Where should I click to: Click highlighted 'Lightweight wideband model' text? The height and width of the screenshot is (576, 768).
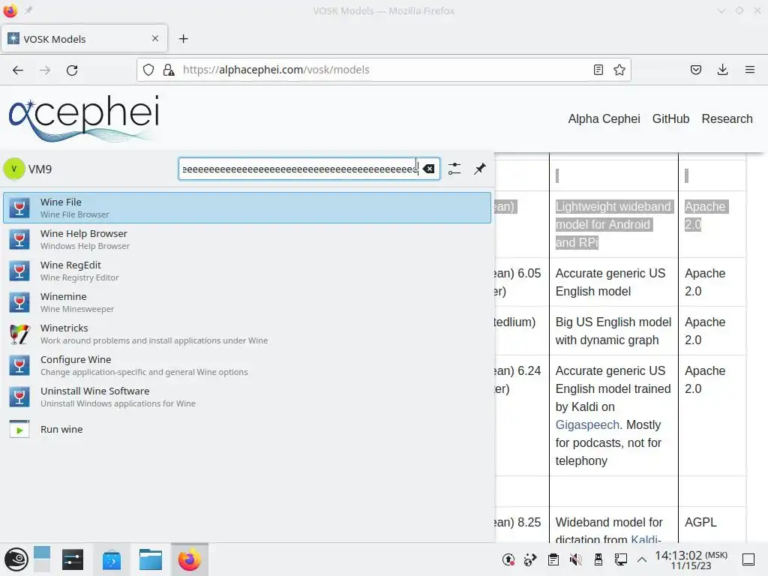[613, 224]
